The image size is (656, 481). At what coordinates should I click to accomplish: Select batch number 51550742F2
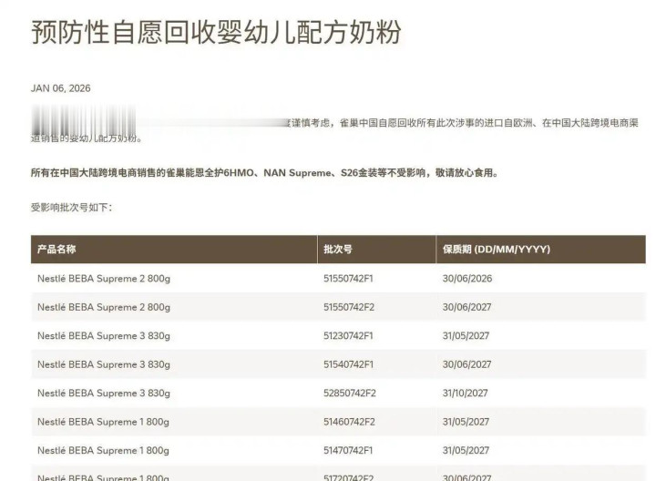[x=349, y=307]
